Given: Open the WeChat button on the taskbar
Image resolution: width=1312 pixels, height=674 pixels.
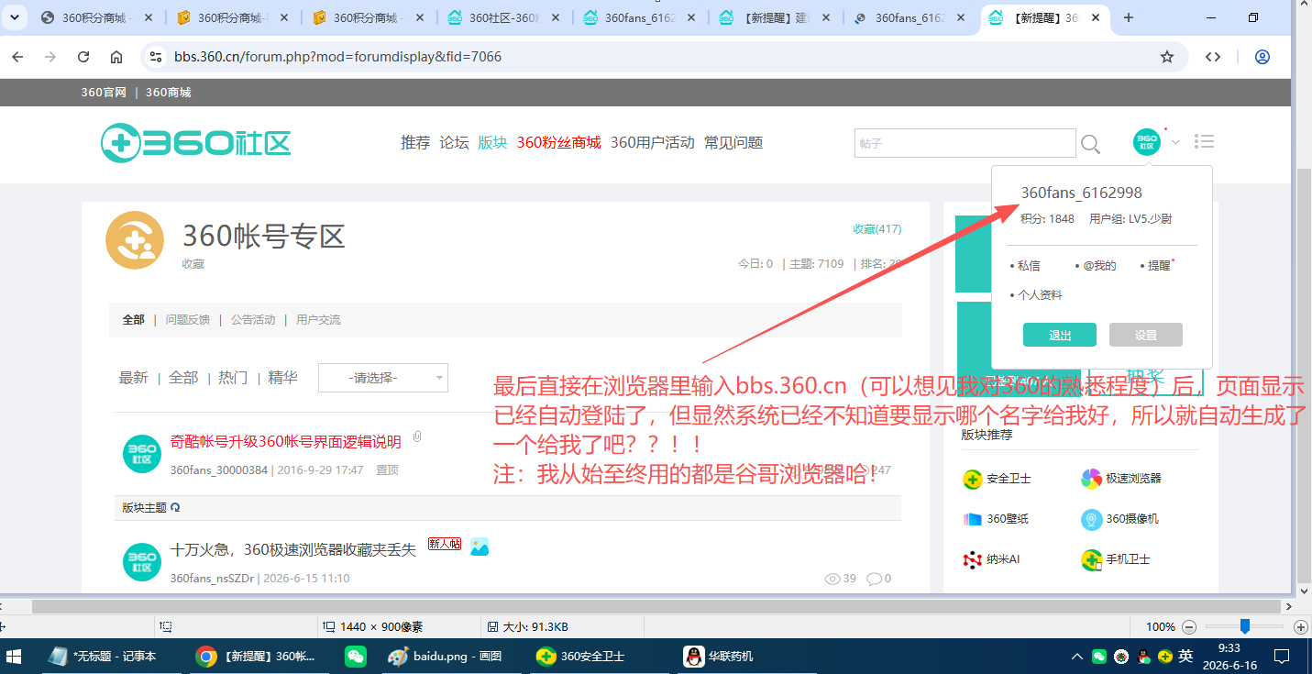Looking at the screenshot, I should [x=355, y=657].
